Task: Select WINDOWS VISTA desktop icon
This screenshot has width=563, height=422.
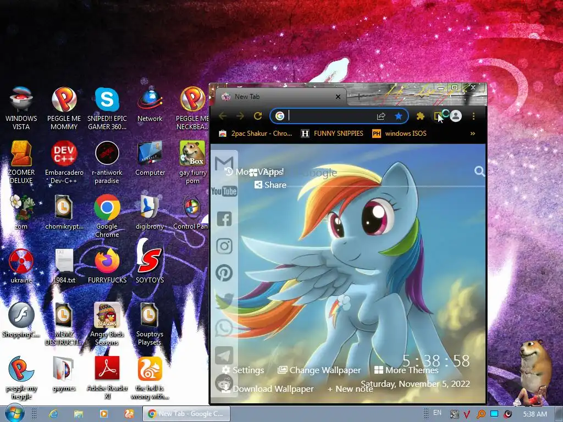Action: pos(21,108)
